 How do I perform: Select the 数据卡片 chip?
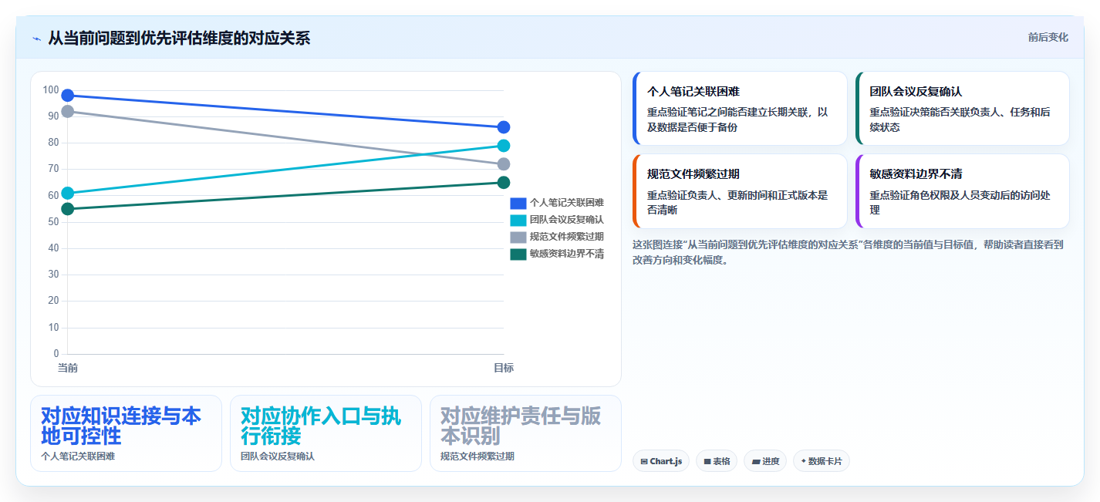821,461
